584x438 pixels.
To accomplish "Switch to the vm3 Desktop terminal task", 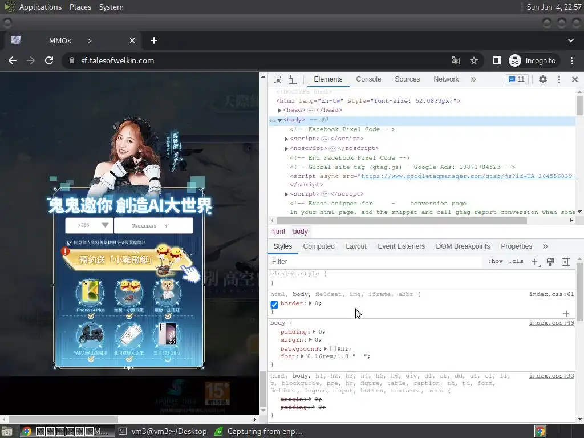I will click(163, 431).
